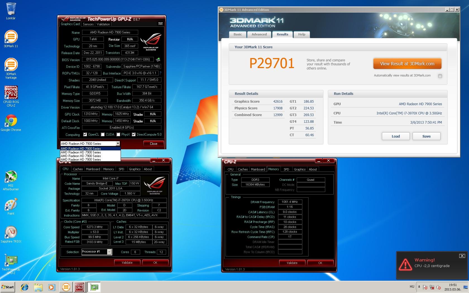Open the SPD tab in the CPU-Z memory timings window
The image size is (469, 293).
pyautogui.click(x=286, y=169)
